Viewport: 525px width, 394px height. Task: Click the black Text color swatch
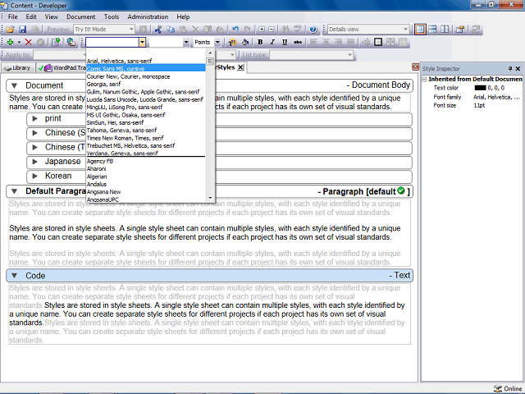[480, 88]
